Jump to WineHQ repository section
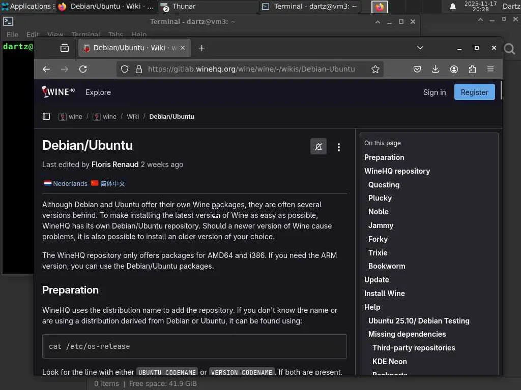Screen dimensions: 521x390 (397, 171)
